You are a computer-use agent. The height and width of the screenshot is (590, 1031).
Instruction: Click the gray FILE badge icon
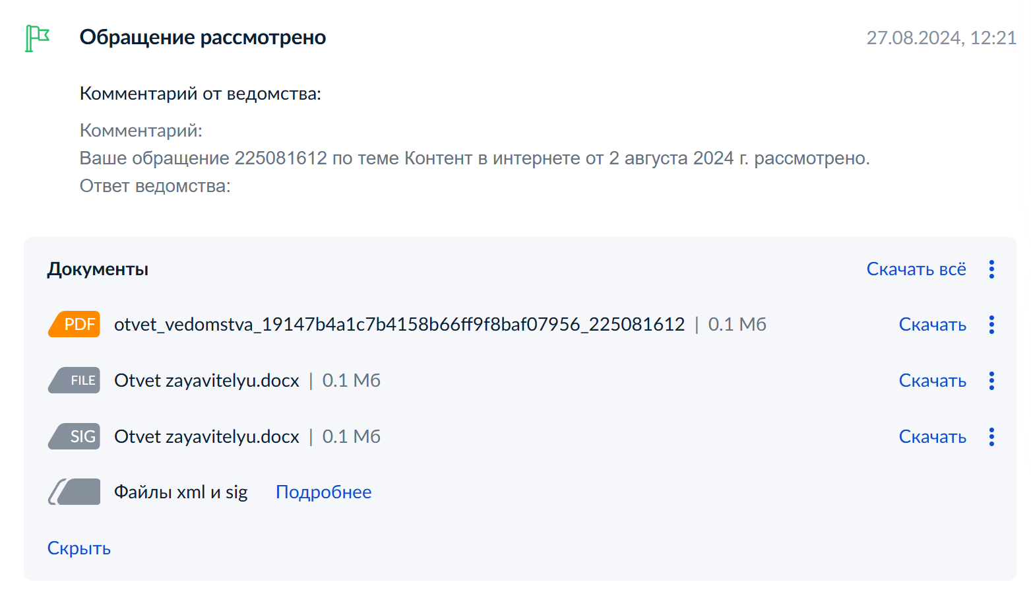coord(75,380)
